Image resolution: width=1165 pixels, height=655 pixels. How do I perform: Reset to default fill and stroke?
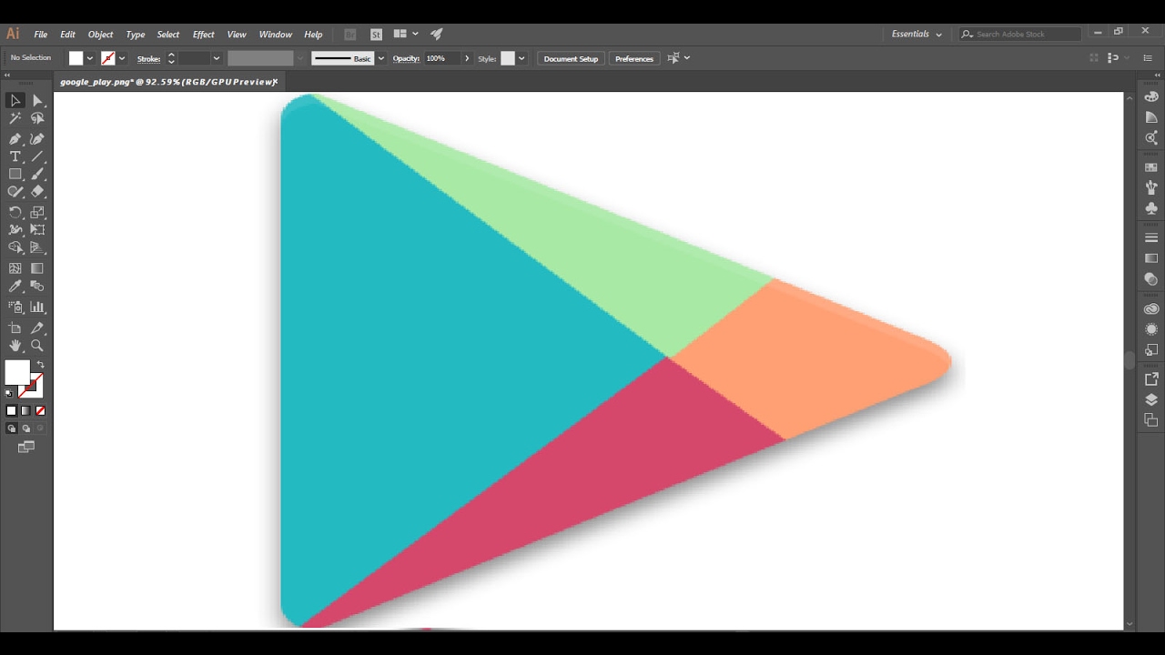(x=10, y=393)
